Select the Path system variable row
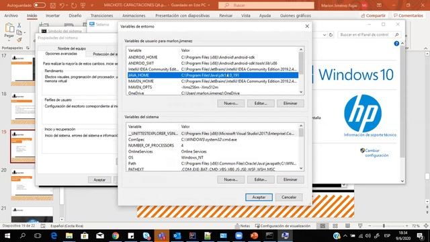This screenshot has height=242, width=430. (x=213, y=163)
